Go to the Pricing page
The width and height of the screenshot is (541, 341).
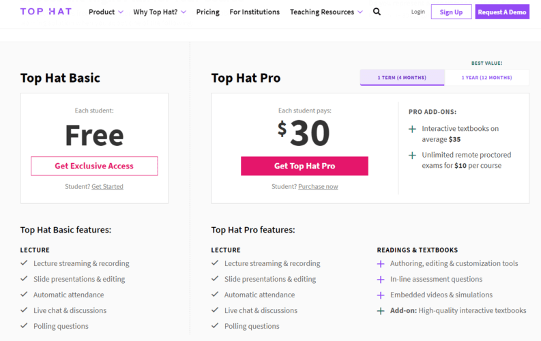207,12
